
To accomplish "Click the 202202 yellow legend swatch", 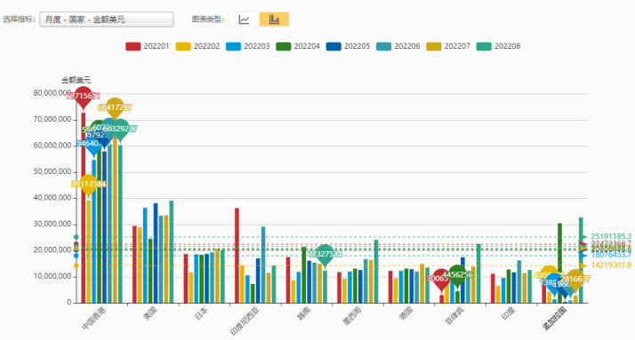I will pos(183,46).
